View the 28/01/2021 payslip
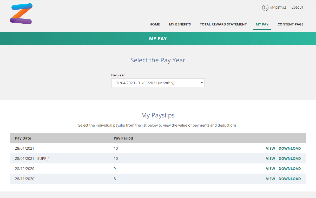316x198 pixels. point(270,148)
